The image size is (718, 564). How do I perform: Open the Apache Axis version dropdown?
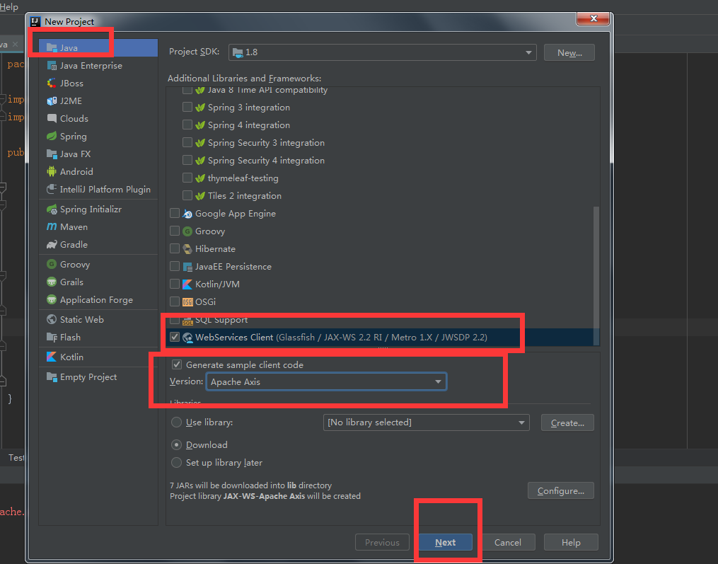pyautogui.click(x=439, y=381)
